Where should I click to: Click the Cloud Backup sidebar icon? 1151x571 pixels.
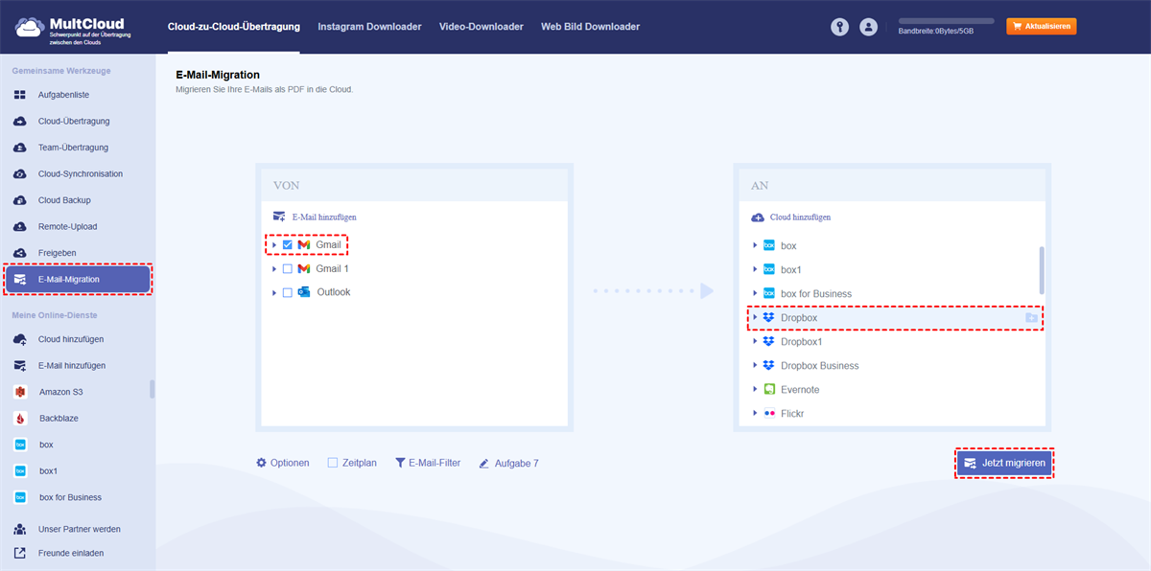(19, 200)
